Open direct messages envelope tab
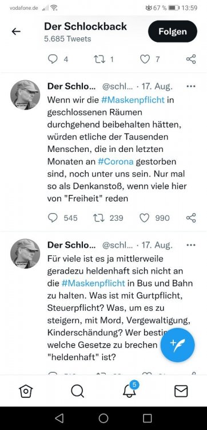This screenshot has width=207, height=430. (x=181, y=391)
